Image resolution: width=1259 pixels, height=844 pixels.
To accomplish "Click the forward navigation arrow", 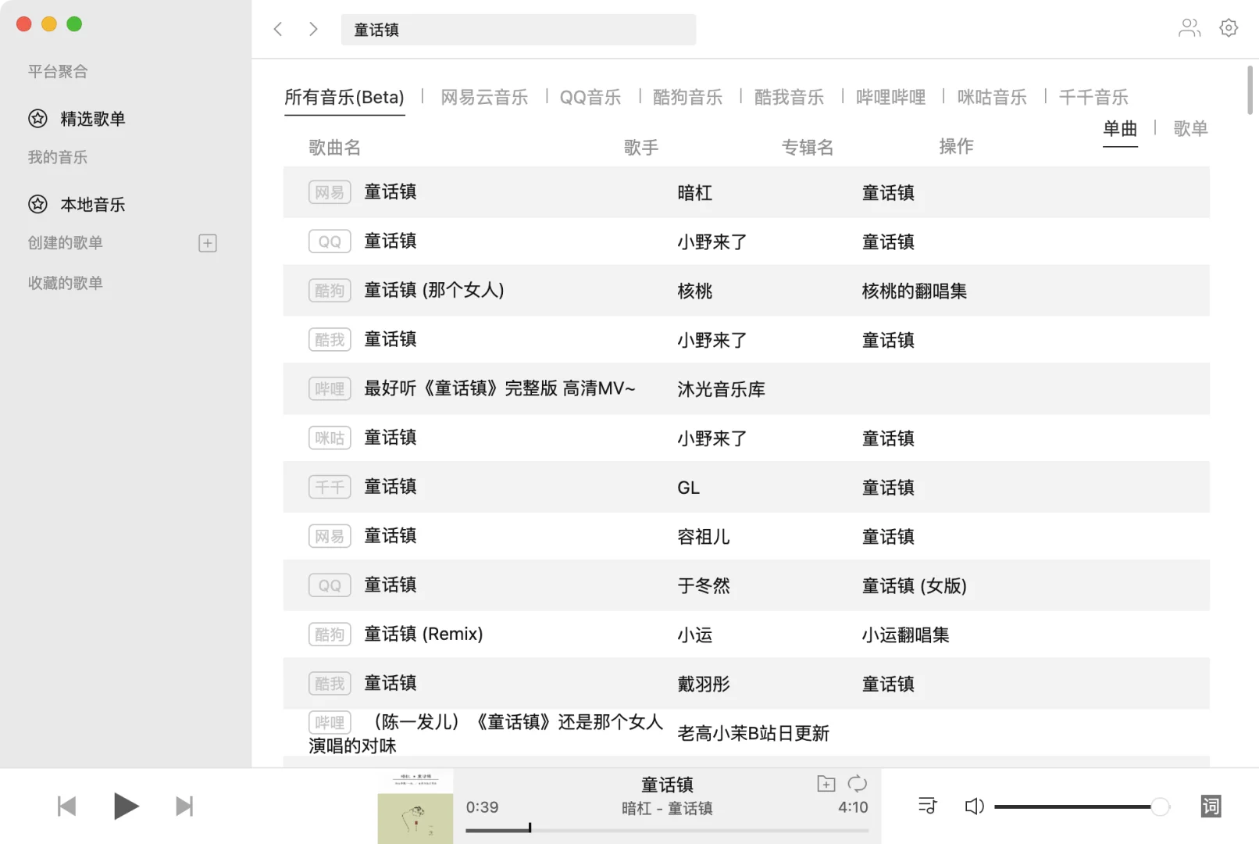I will pyautogui.click(x=312, y=28).
